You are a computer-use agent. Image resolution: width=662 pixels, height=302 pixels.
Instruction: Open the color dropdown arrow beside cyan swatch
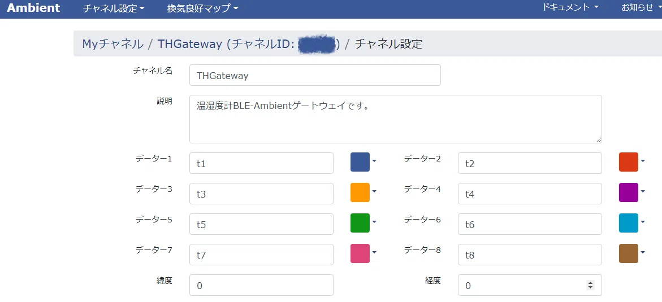[643, 222]
